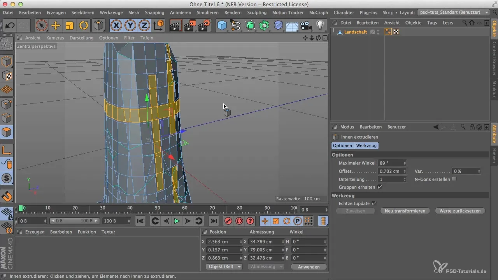Click the Scale tool icon
498x280 pixels.
[70, 26]
